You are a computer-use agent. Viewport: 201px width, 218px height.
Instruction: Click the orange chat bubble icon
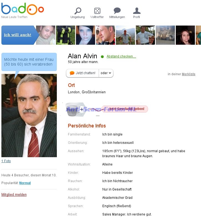tap(72, 73)
